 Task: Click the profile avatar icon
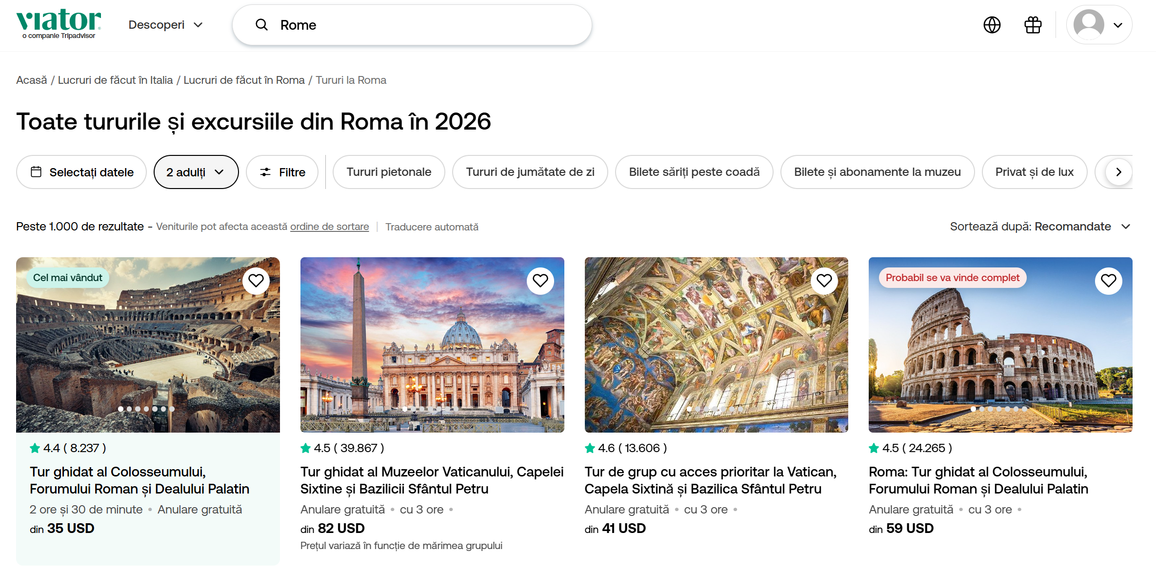tap(1089, 25)
